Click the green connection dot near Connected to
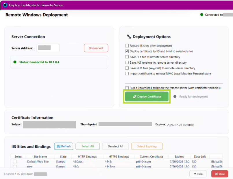Viewport: 233px width, 179px height. pos(202,14)
